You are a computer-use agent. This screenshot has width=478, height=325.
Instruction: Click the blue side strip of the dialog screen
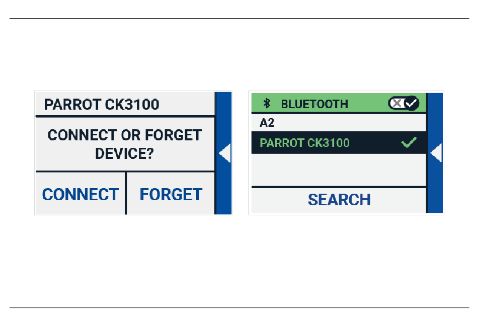coord(224,153)
